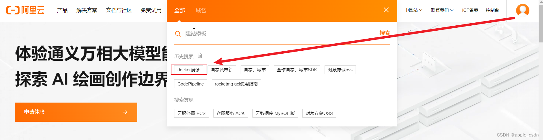Switch to the 全部 search tab

(179, 11)
